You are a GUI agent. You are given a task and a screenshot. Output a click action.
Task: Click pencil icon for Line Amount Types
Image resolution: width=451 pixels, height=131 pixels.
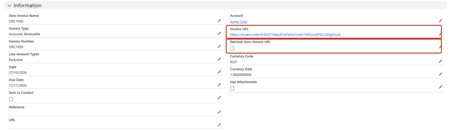click(x=219, y=59)
